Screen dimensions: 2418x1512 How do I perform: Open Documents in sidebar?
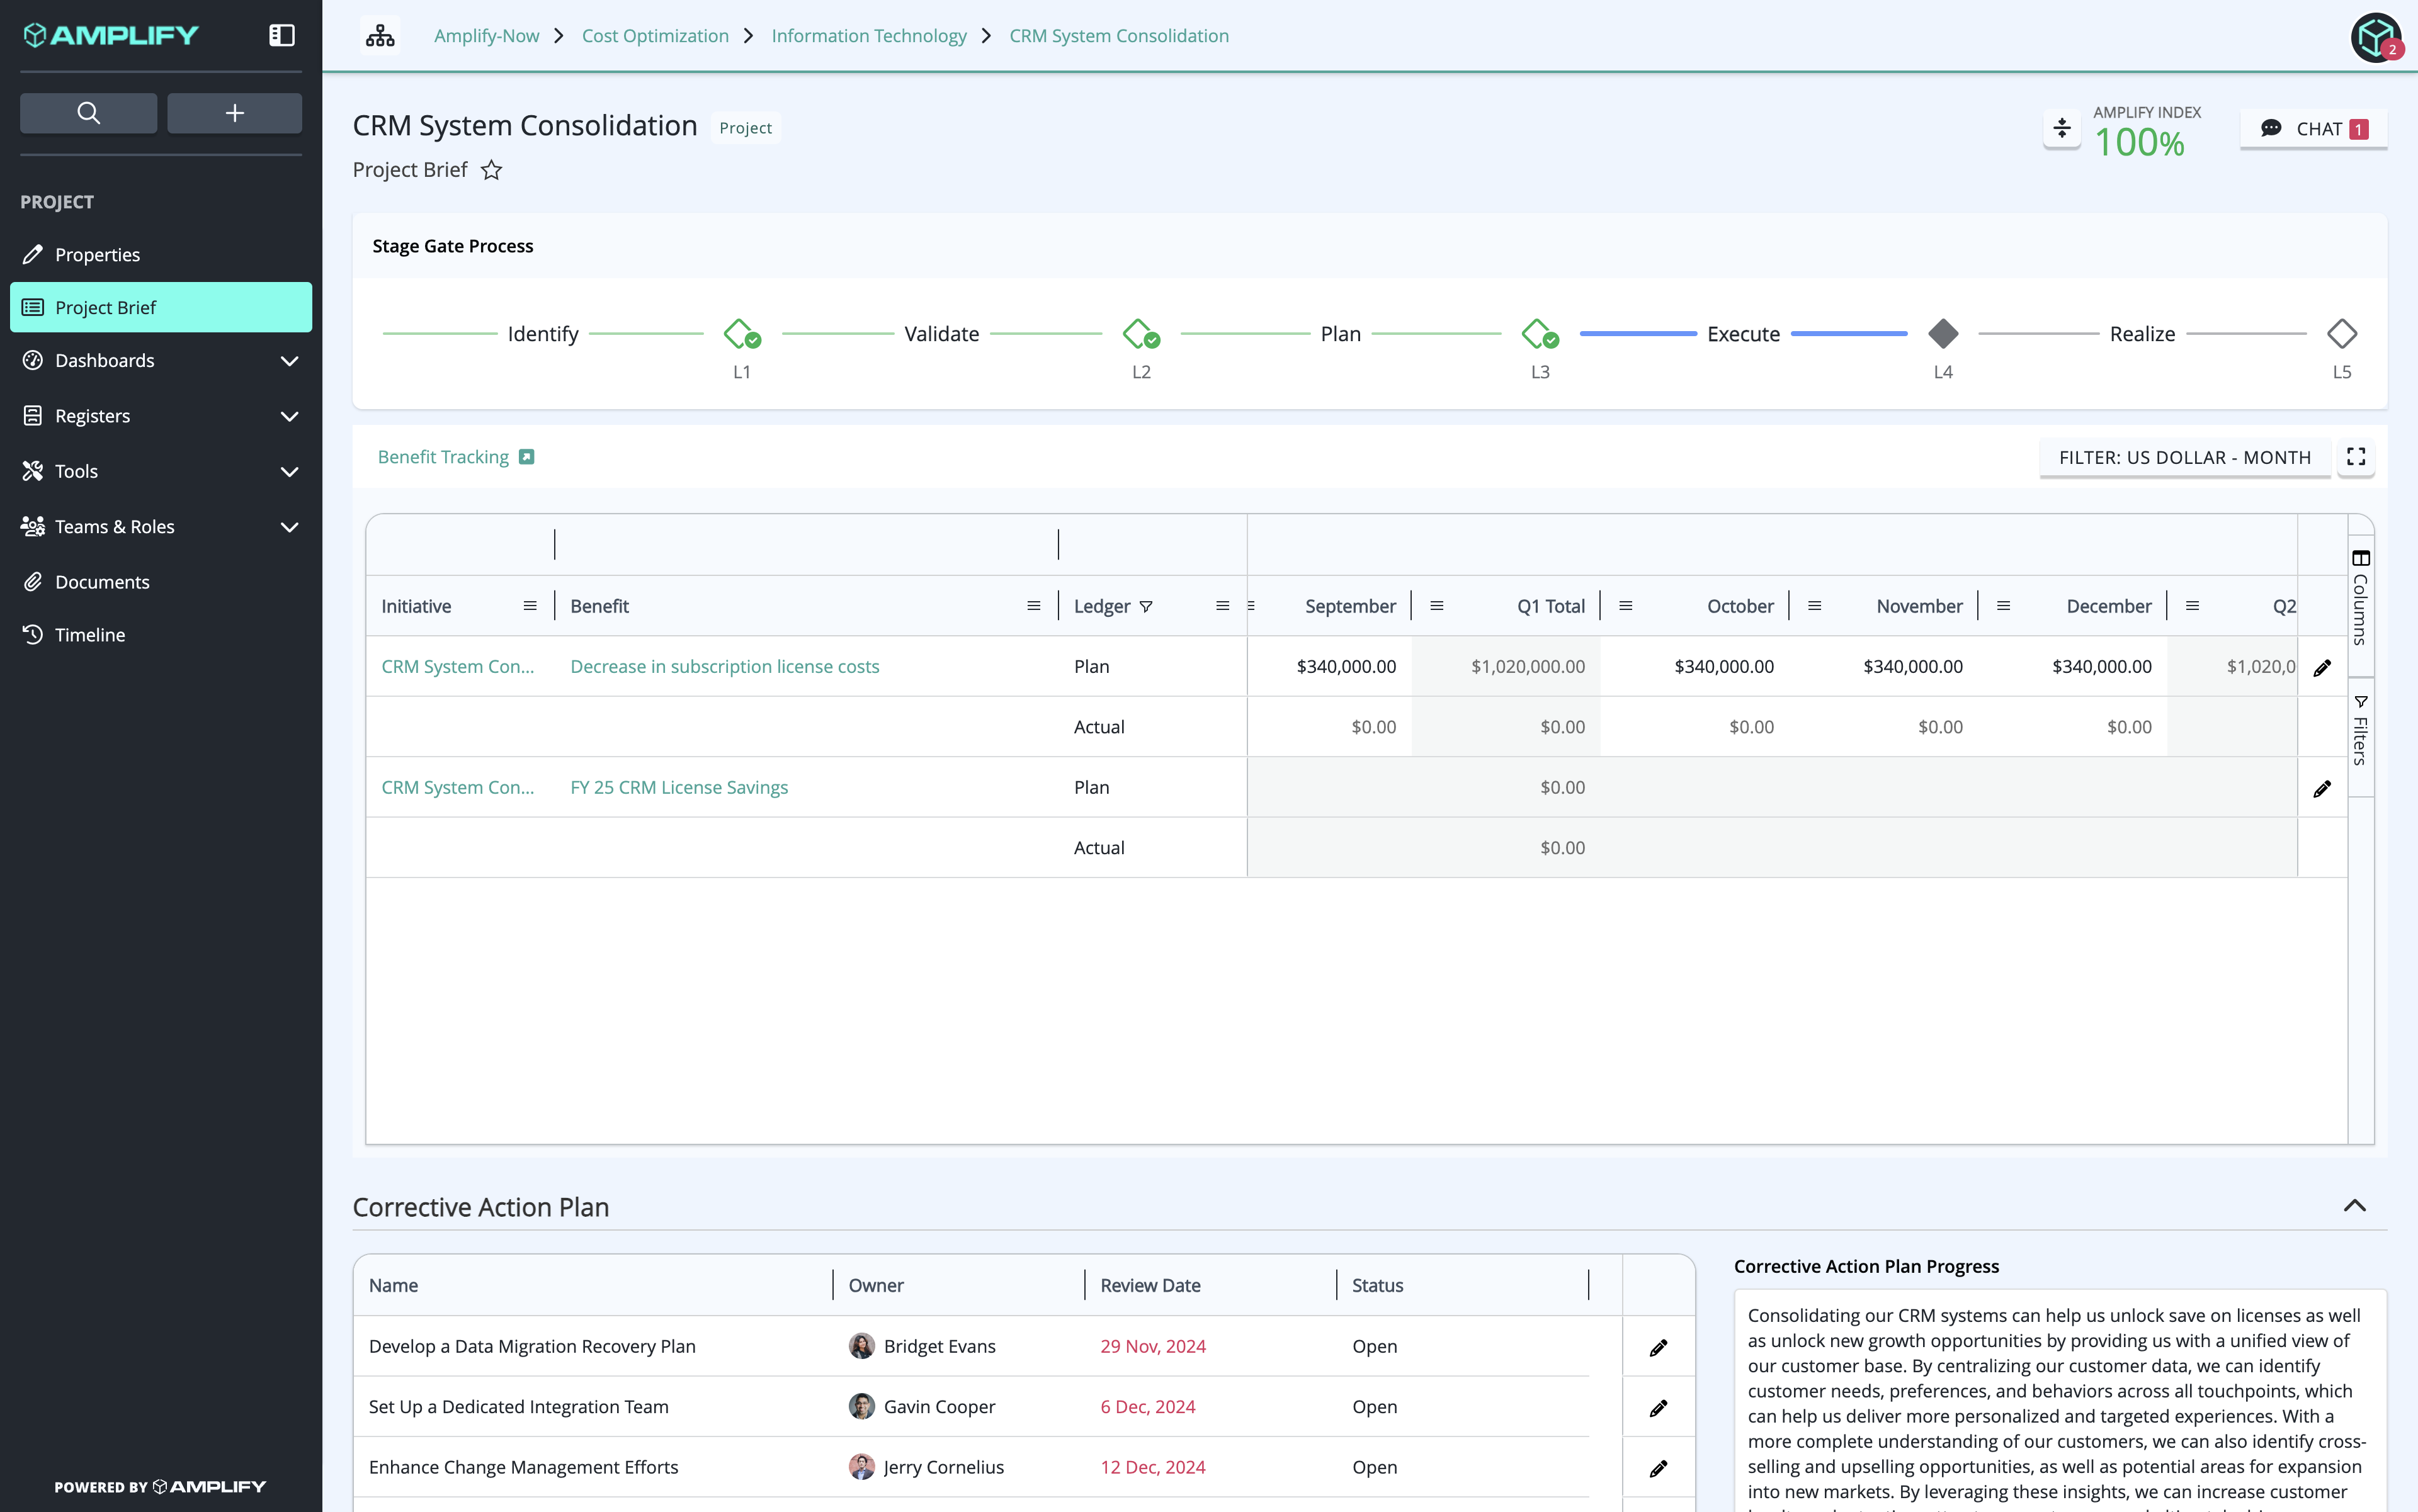(161, 582)
